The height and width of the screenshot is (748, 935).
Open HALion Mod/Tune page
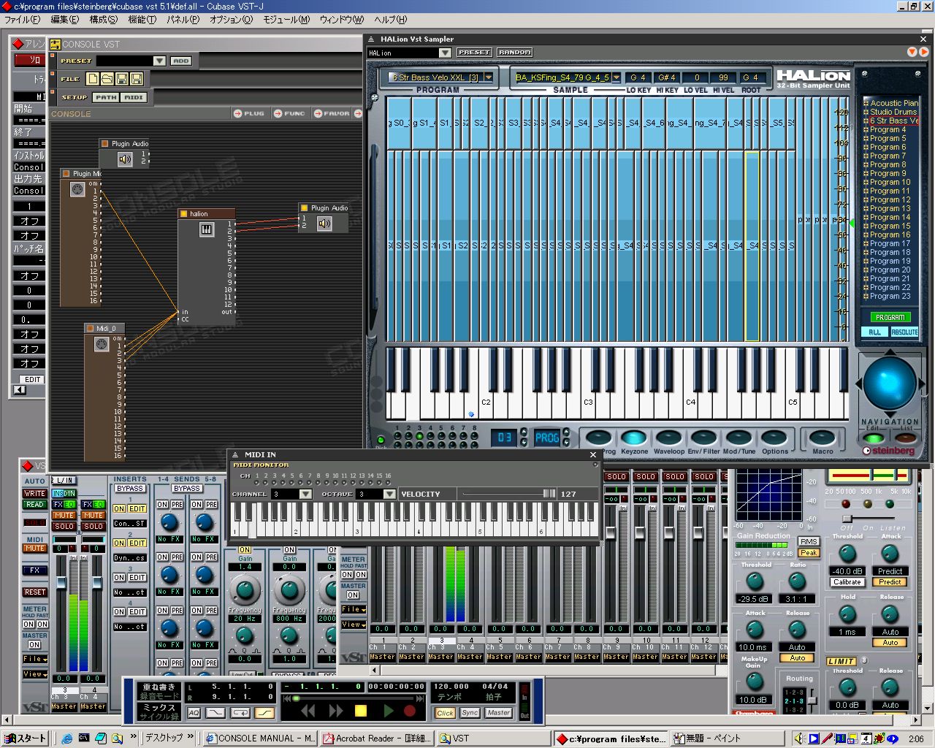pos(739,438)
